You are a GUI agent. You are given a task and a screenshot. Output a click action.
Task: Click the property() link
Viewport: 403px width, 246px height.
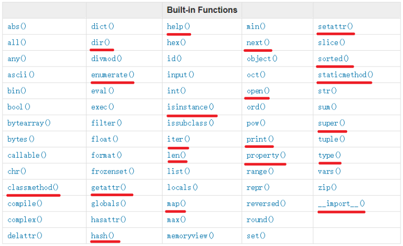tap(266, 155)
